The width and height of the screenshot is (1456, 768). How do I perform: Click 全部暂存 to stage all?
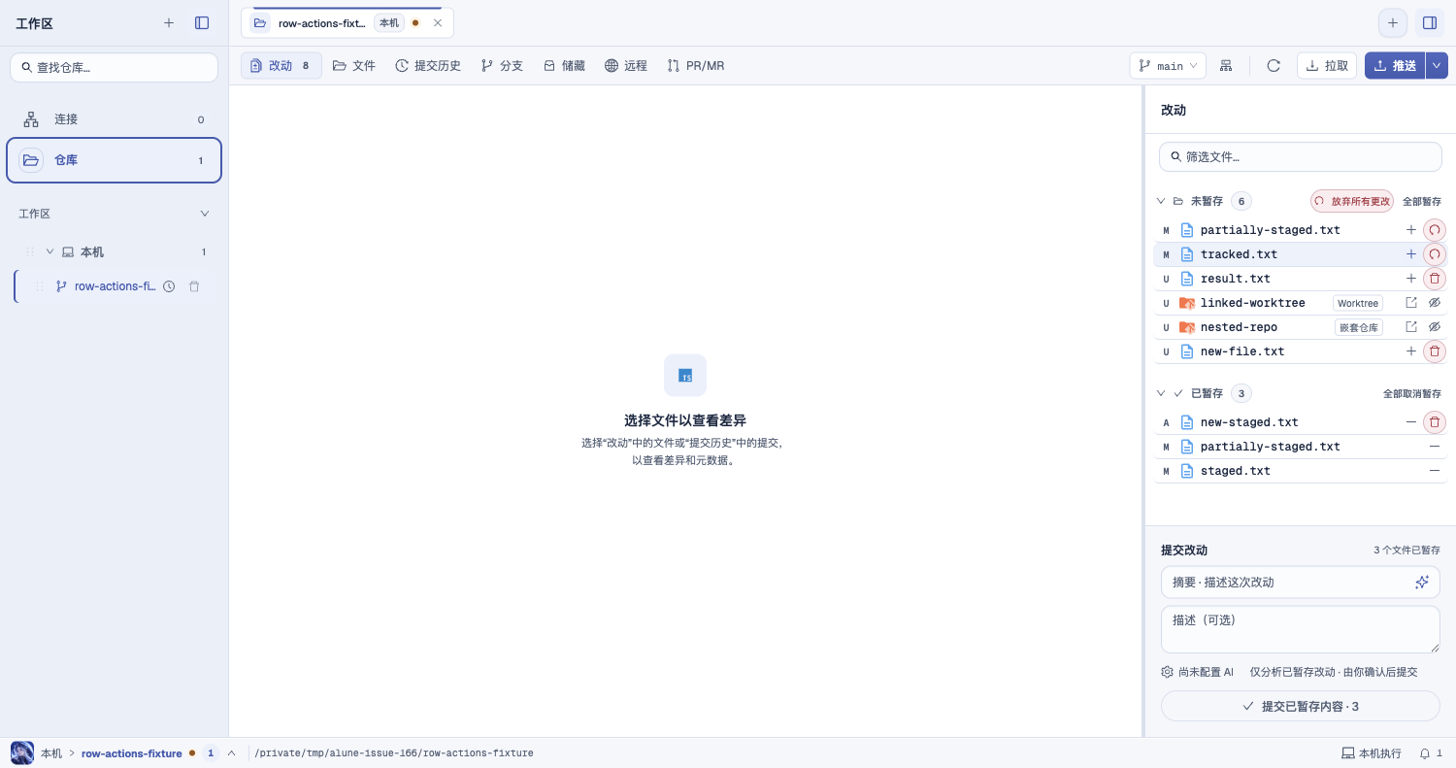[x=1422, y=201]
